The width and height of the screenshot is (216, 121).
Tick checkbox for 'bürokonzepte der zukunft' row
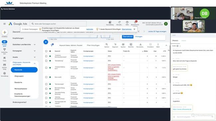pos(46,102)
